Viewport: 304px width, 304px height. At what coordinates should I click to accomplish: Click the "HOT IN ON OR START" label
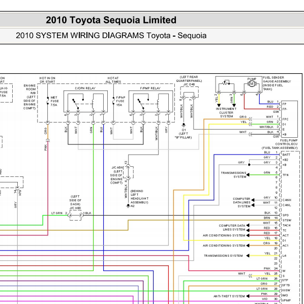(x=47, y=80)
